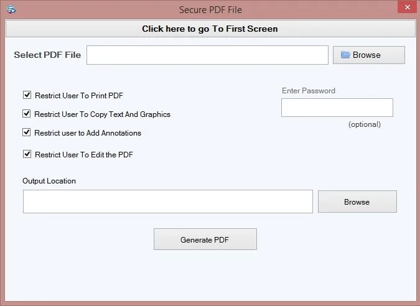Click here to go To First Screen
Image resolution: width=420 pixels, height=306 pixels.
coord(210,29)
